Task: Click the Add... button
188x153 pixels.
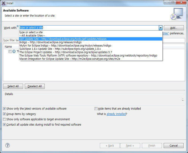Action: pos(174,28)
